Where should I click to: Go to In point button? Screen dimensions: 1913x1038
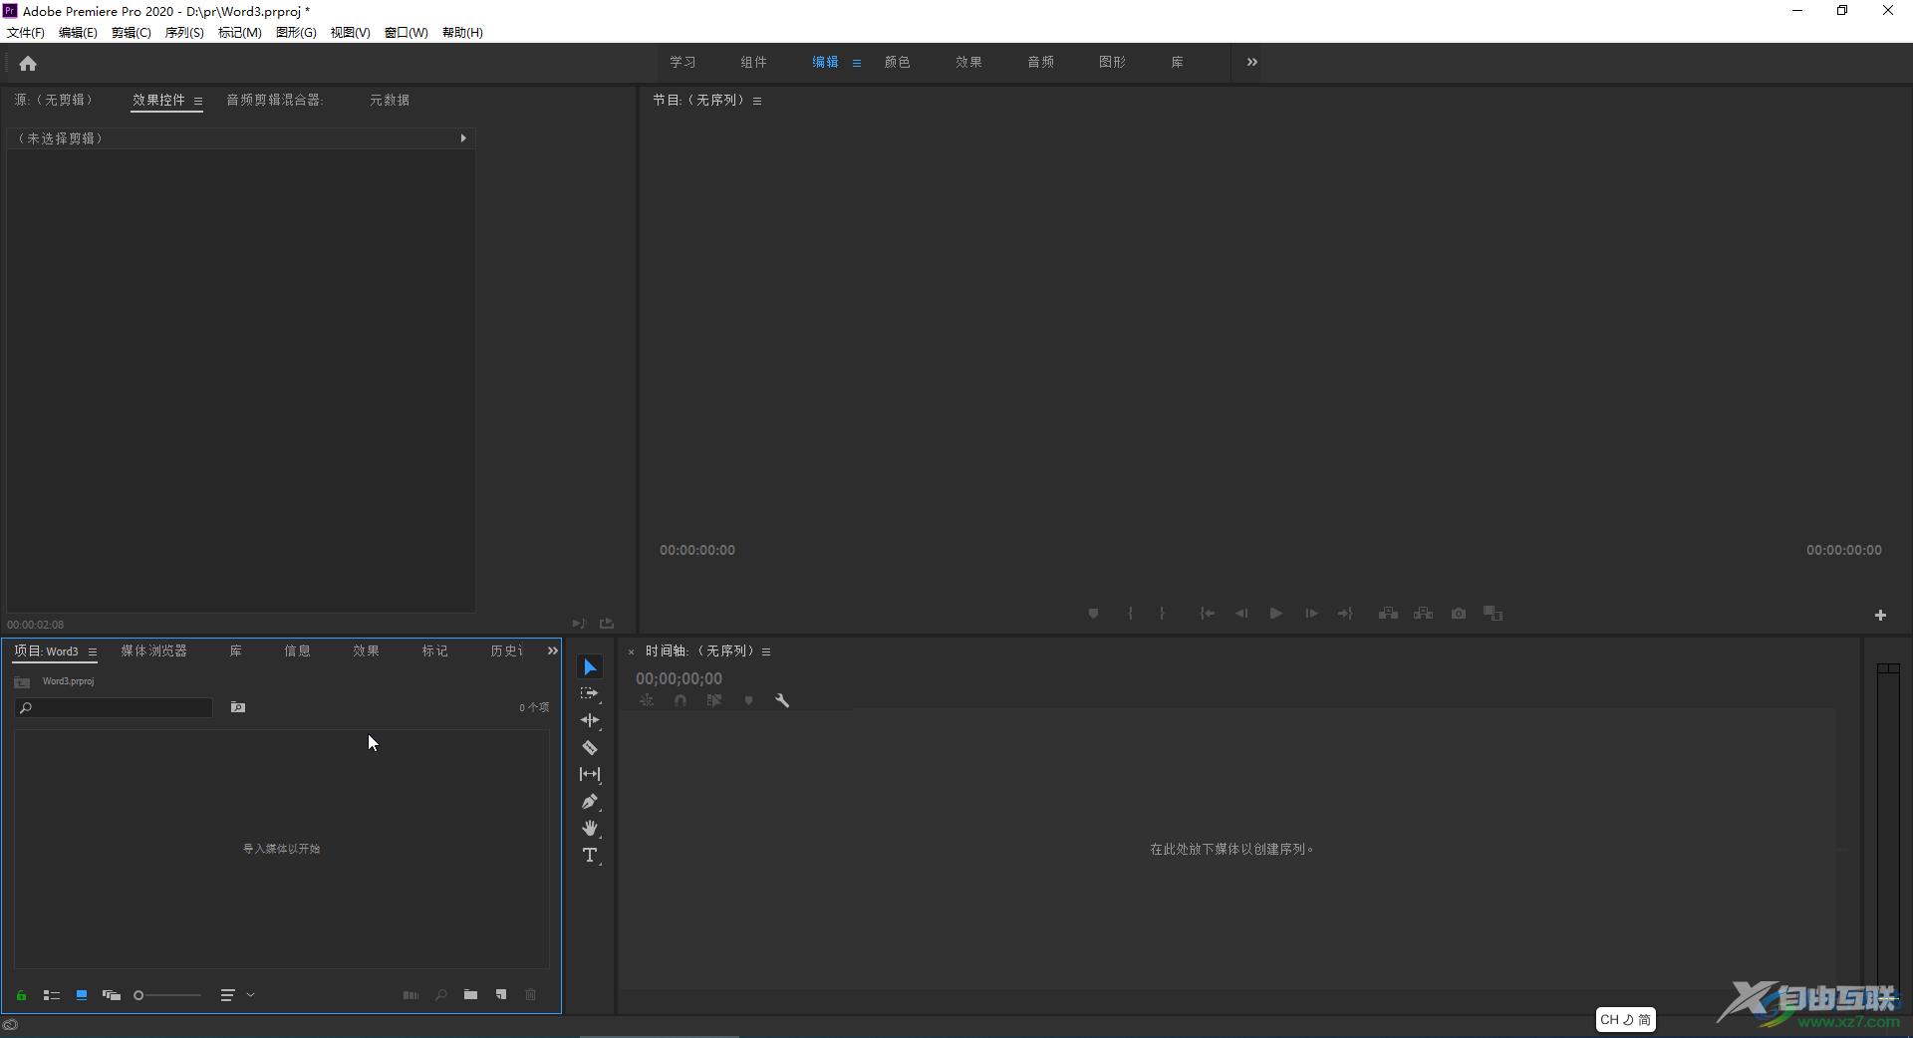coord(1207,614)
